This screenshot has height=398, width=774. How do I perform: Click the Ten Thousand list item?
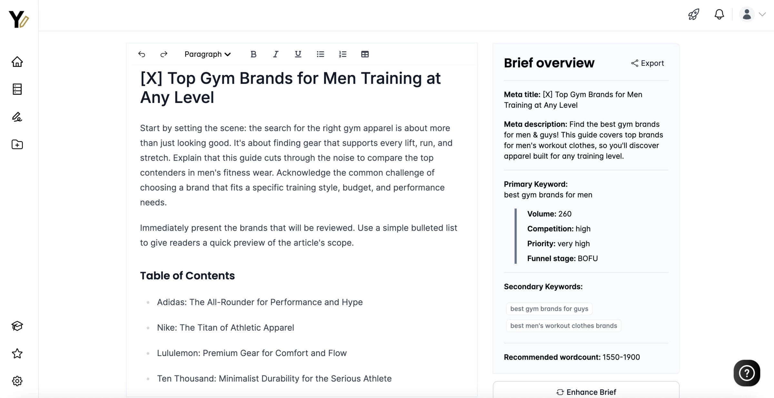click(274, 379)
